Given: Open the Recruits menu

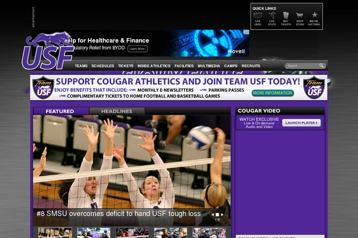Looking at the screenshot, I should tap(251, 66).
